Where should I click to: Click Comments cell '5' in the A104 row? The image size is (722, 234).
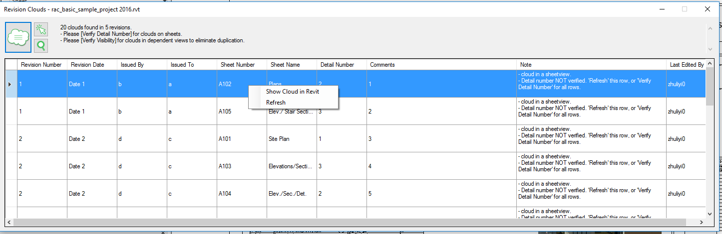pyautogui.click(x=441, y=193)
